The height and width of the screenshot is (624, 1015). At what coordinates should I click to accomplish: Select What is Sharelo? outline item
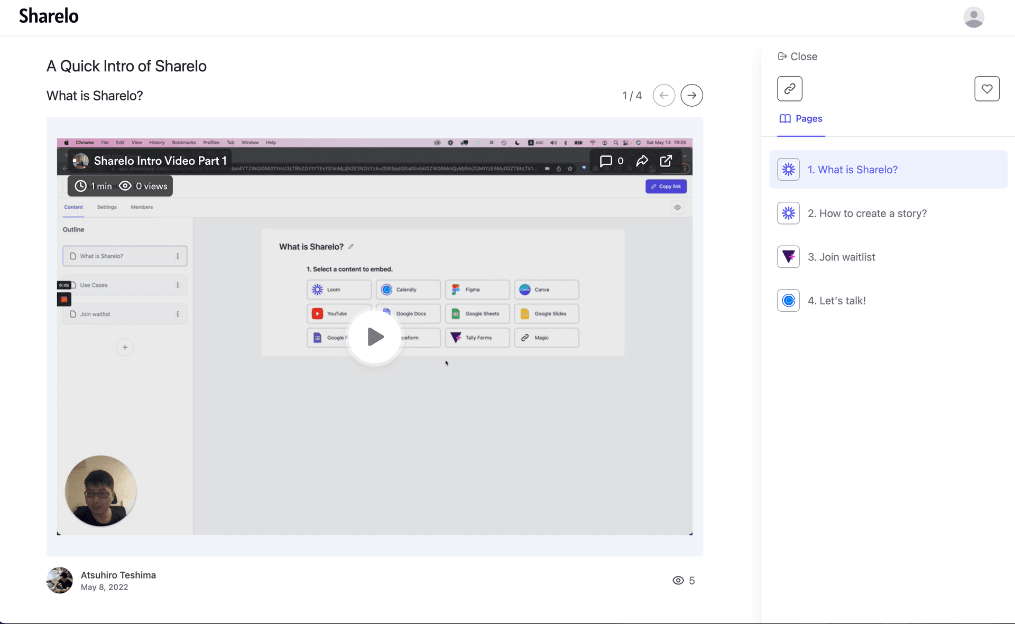(x=125, y=256)
